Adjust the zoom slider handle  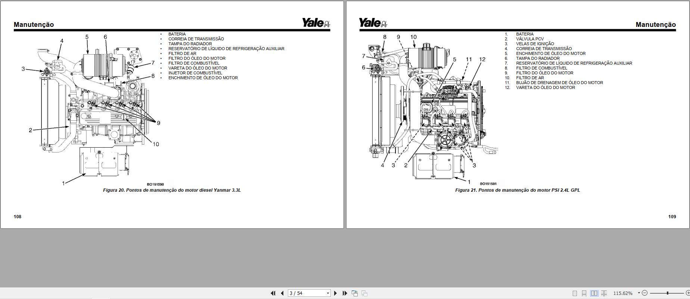(668, 293)
